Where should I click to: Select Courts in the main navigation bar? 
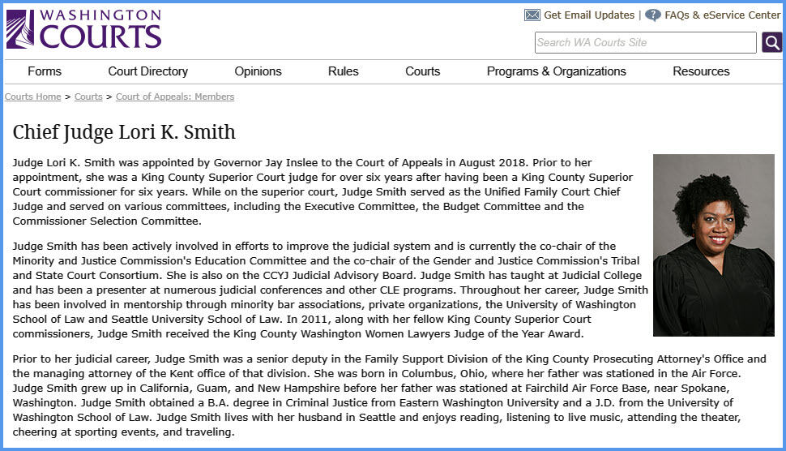422,71
